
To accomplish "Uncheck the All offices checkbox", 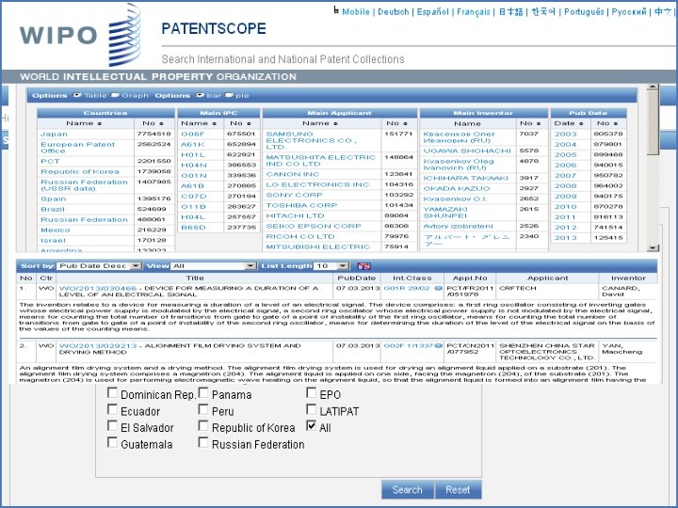I will pos(312,426).
